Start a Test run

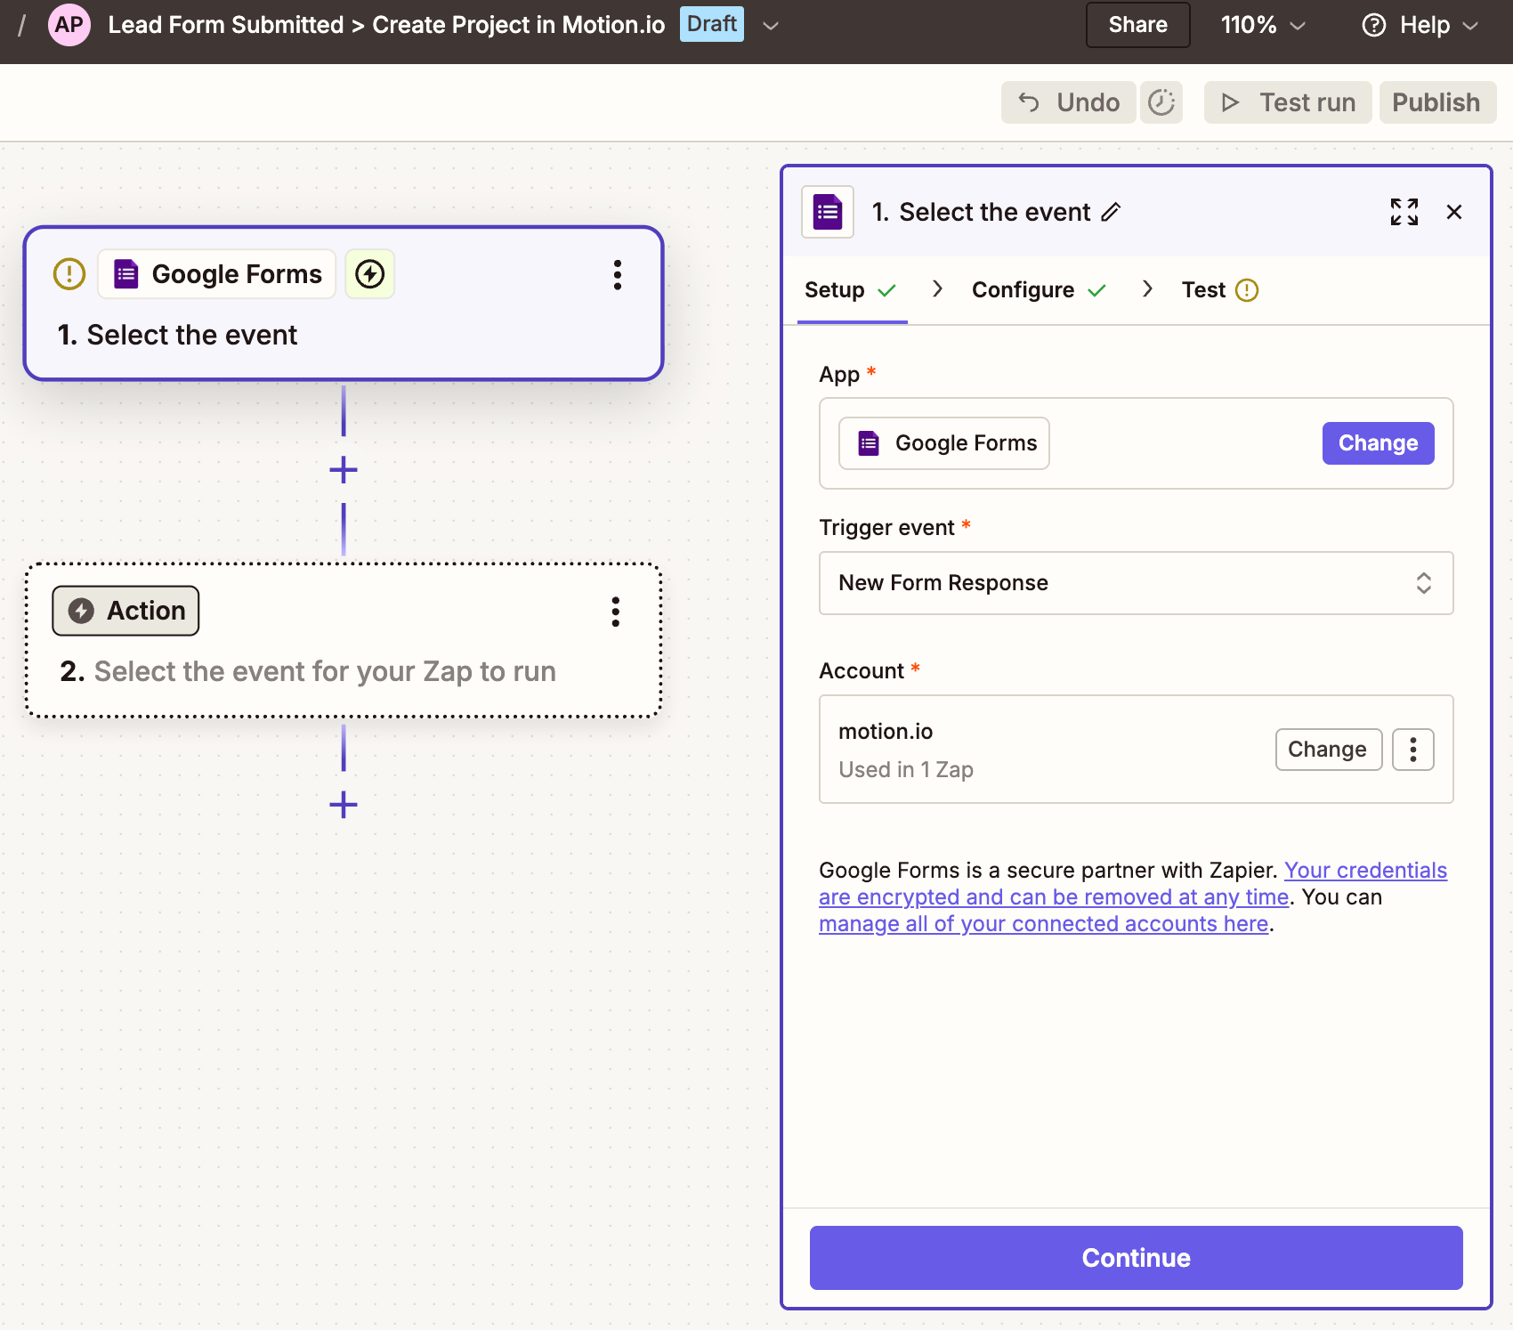1288,102
